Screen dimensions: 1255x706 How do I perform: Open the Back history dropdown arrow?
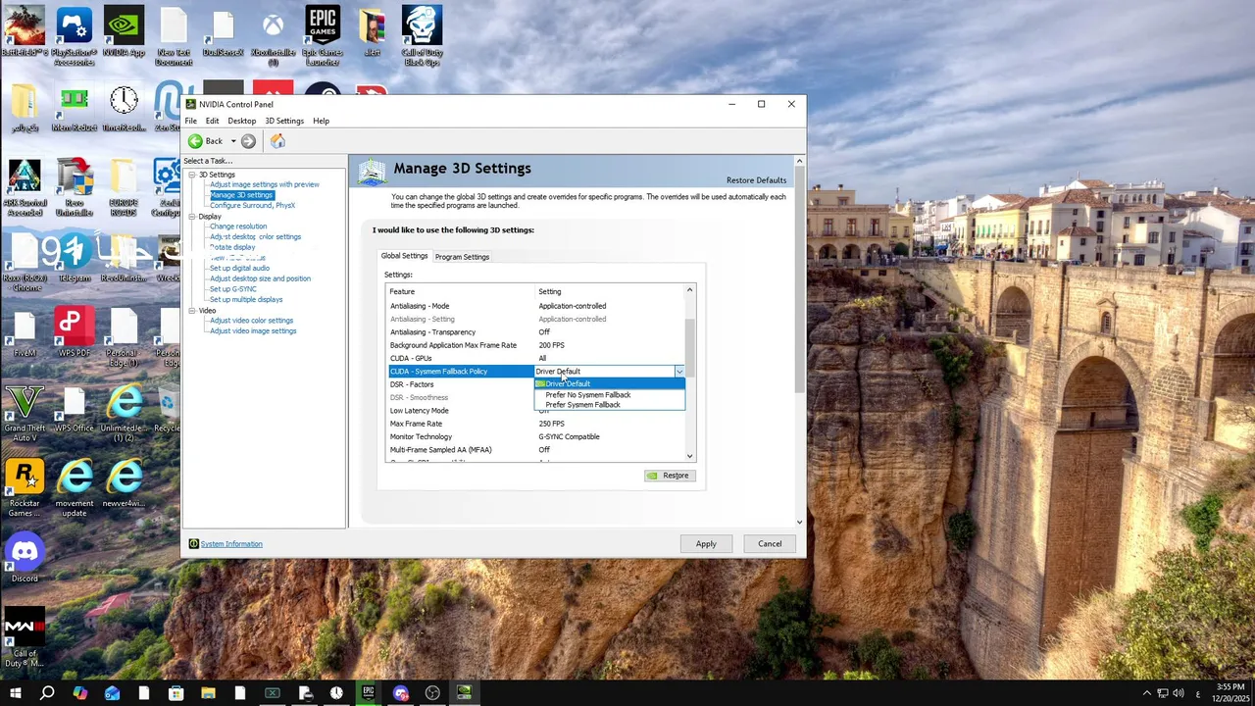click(233, 141)
